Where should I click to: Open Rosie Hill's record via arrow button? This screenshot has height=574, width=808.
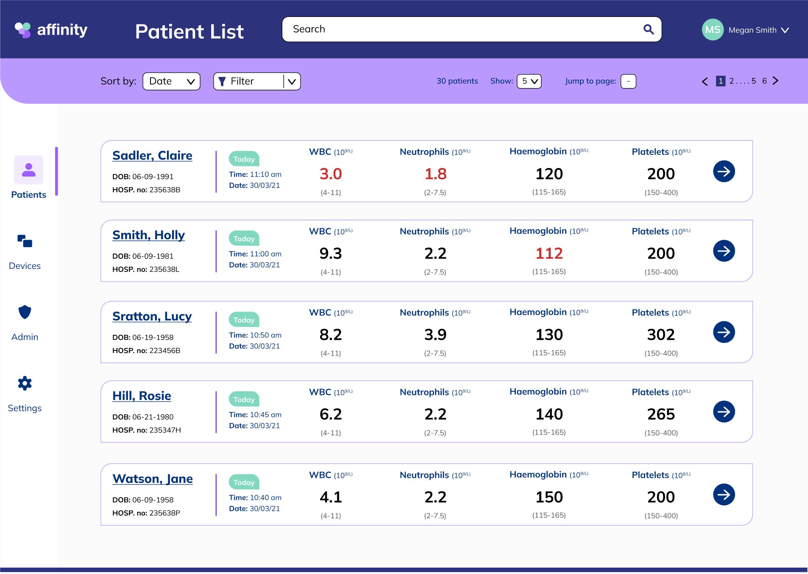724,412
